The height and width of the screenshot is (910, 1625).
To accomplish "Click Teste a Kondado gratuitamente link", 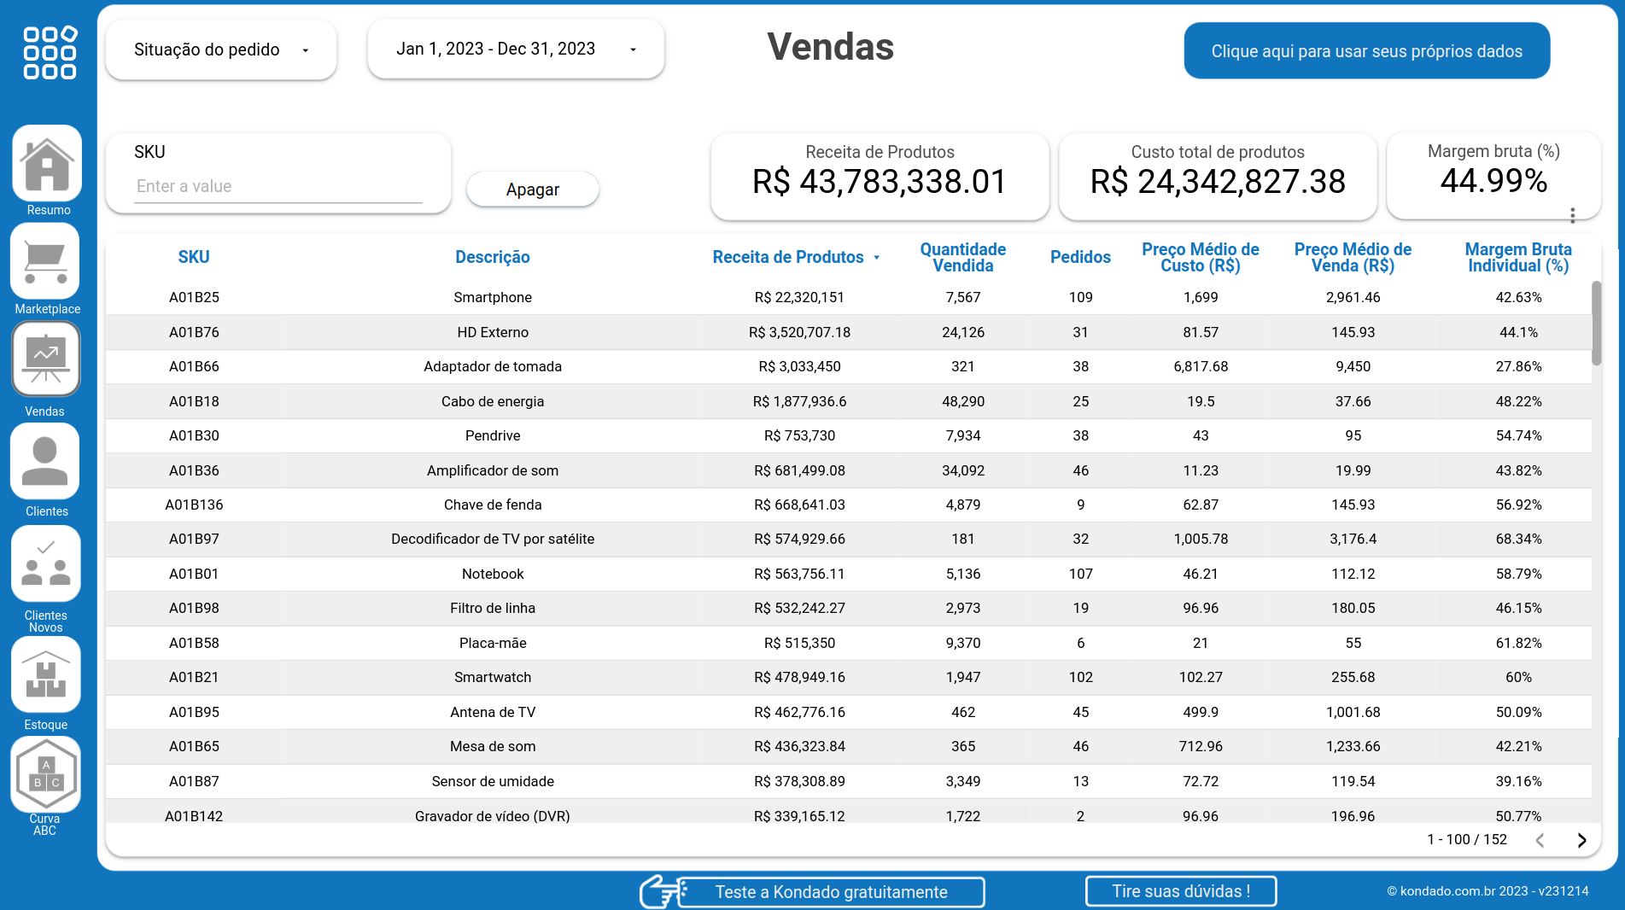I will point(831,892).
